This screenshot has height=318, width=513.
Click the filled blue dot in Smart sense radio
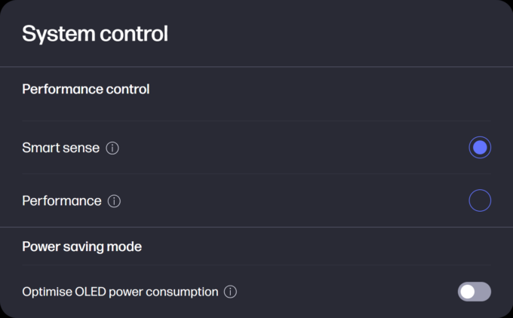(x=480, y=148)
